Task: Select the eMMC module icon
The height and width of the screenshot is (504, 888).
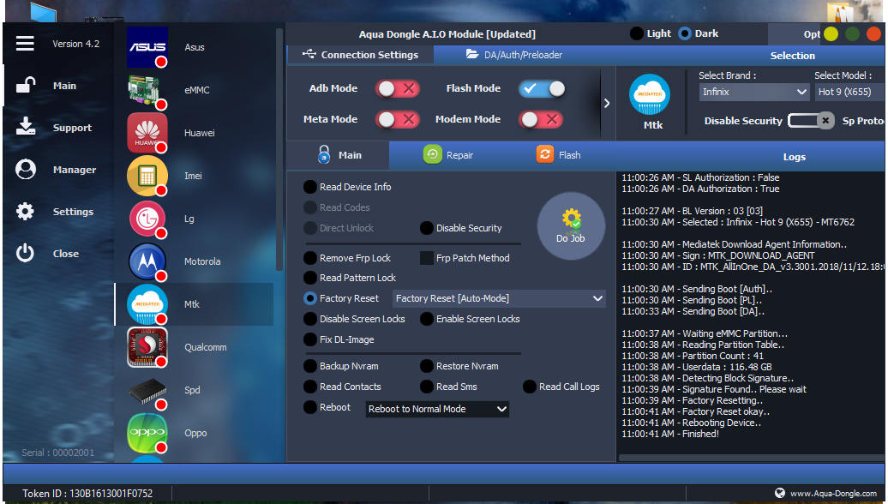Action: pyautogui.click(x=147, y=90)
